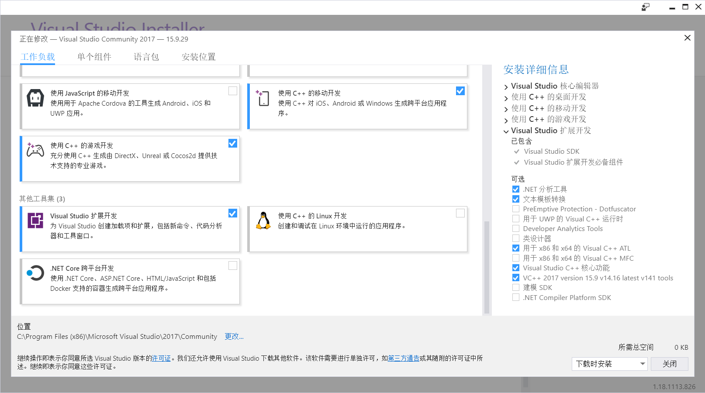Check Visual C++ MFC for x86 and x64
Image resolution: width=705 pixels, height=393 pixels.
point(516,258)
